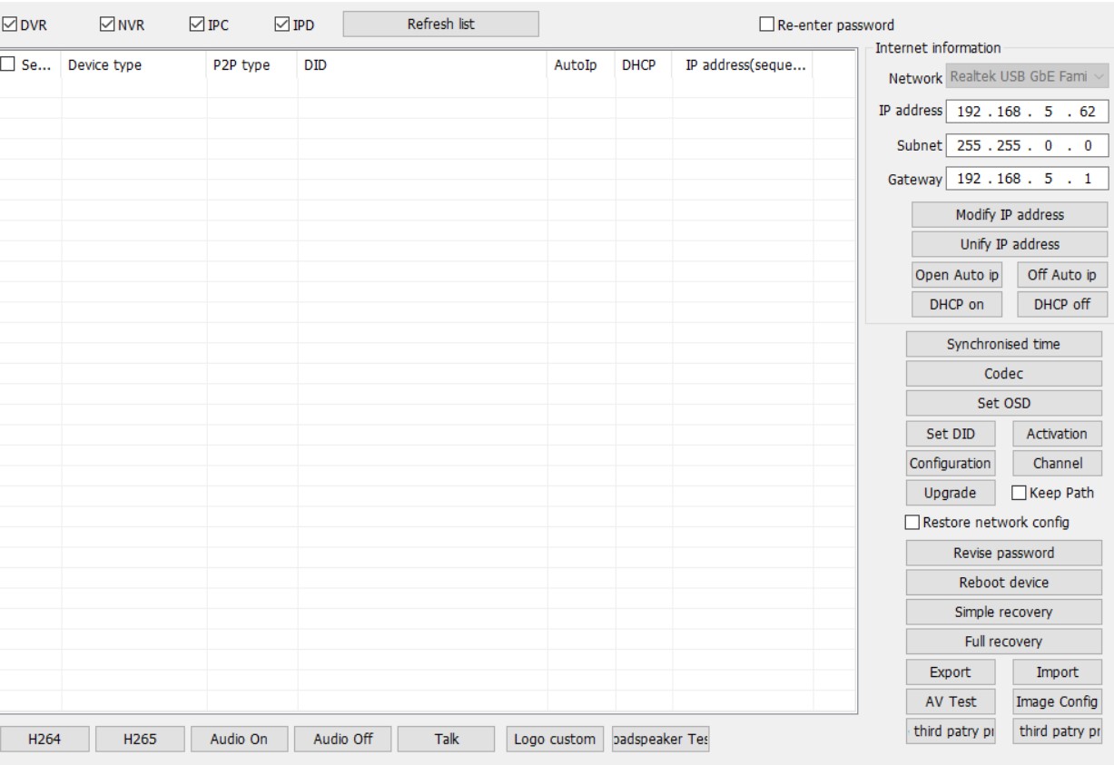The height and width of the screenshot is (765, 1114).
Task: Select the H265 codec button
Action: (x=138, y=740)
